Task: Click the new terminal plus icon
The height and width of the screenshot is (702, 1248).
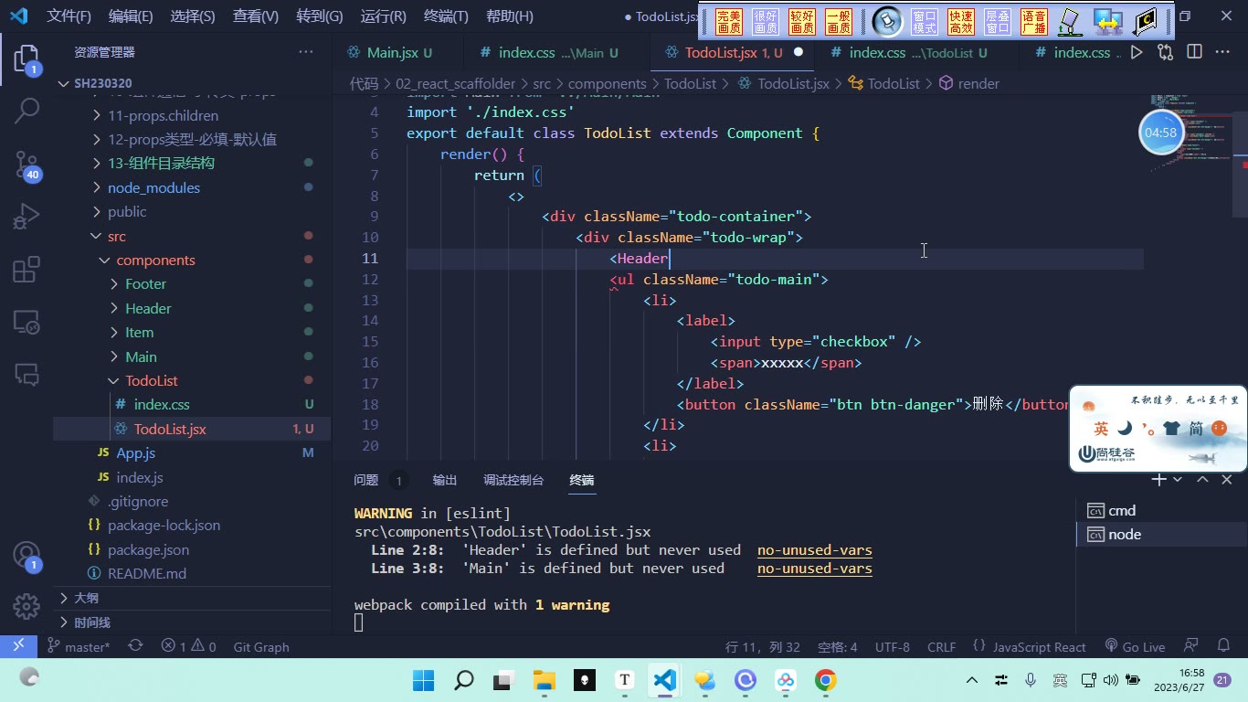Action: pyautogui.click(x=1158, y=480)
